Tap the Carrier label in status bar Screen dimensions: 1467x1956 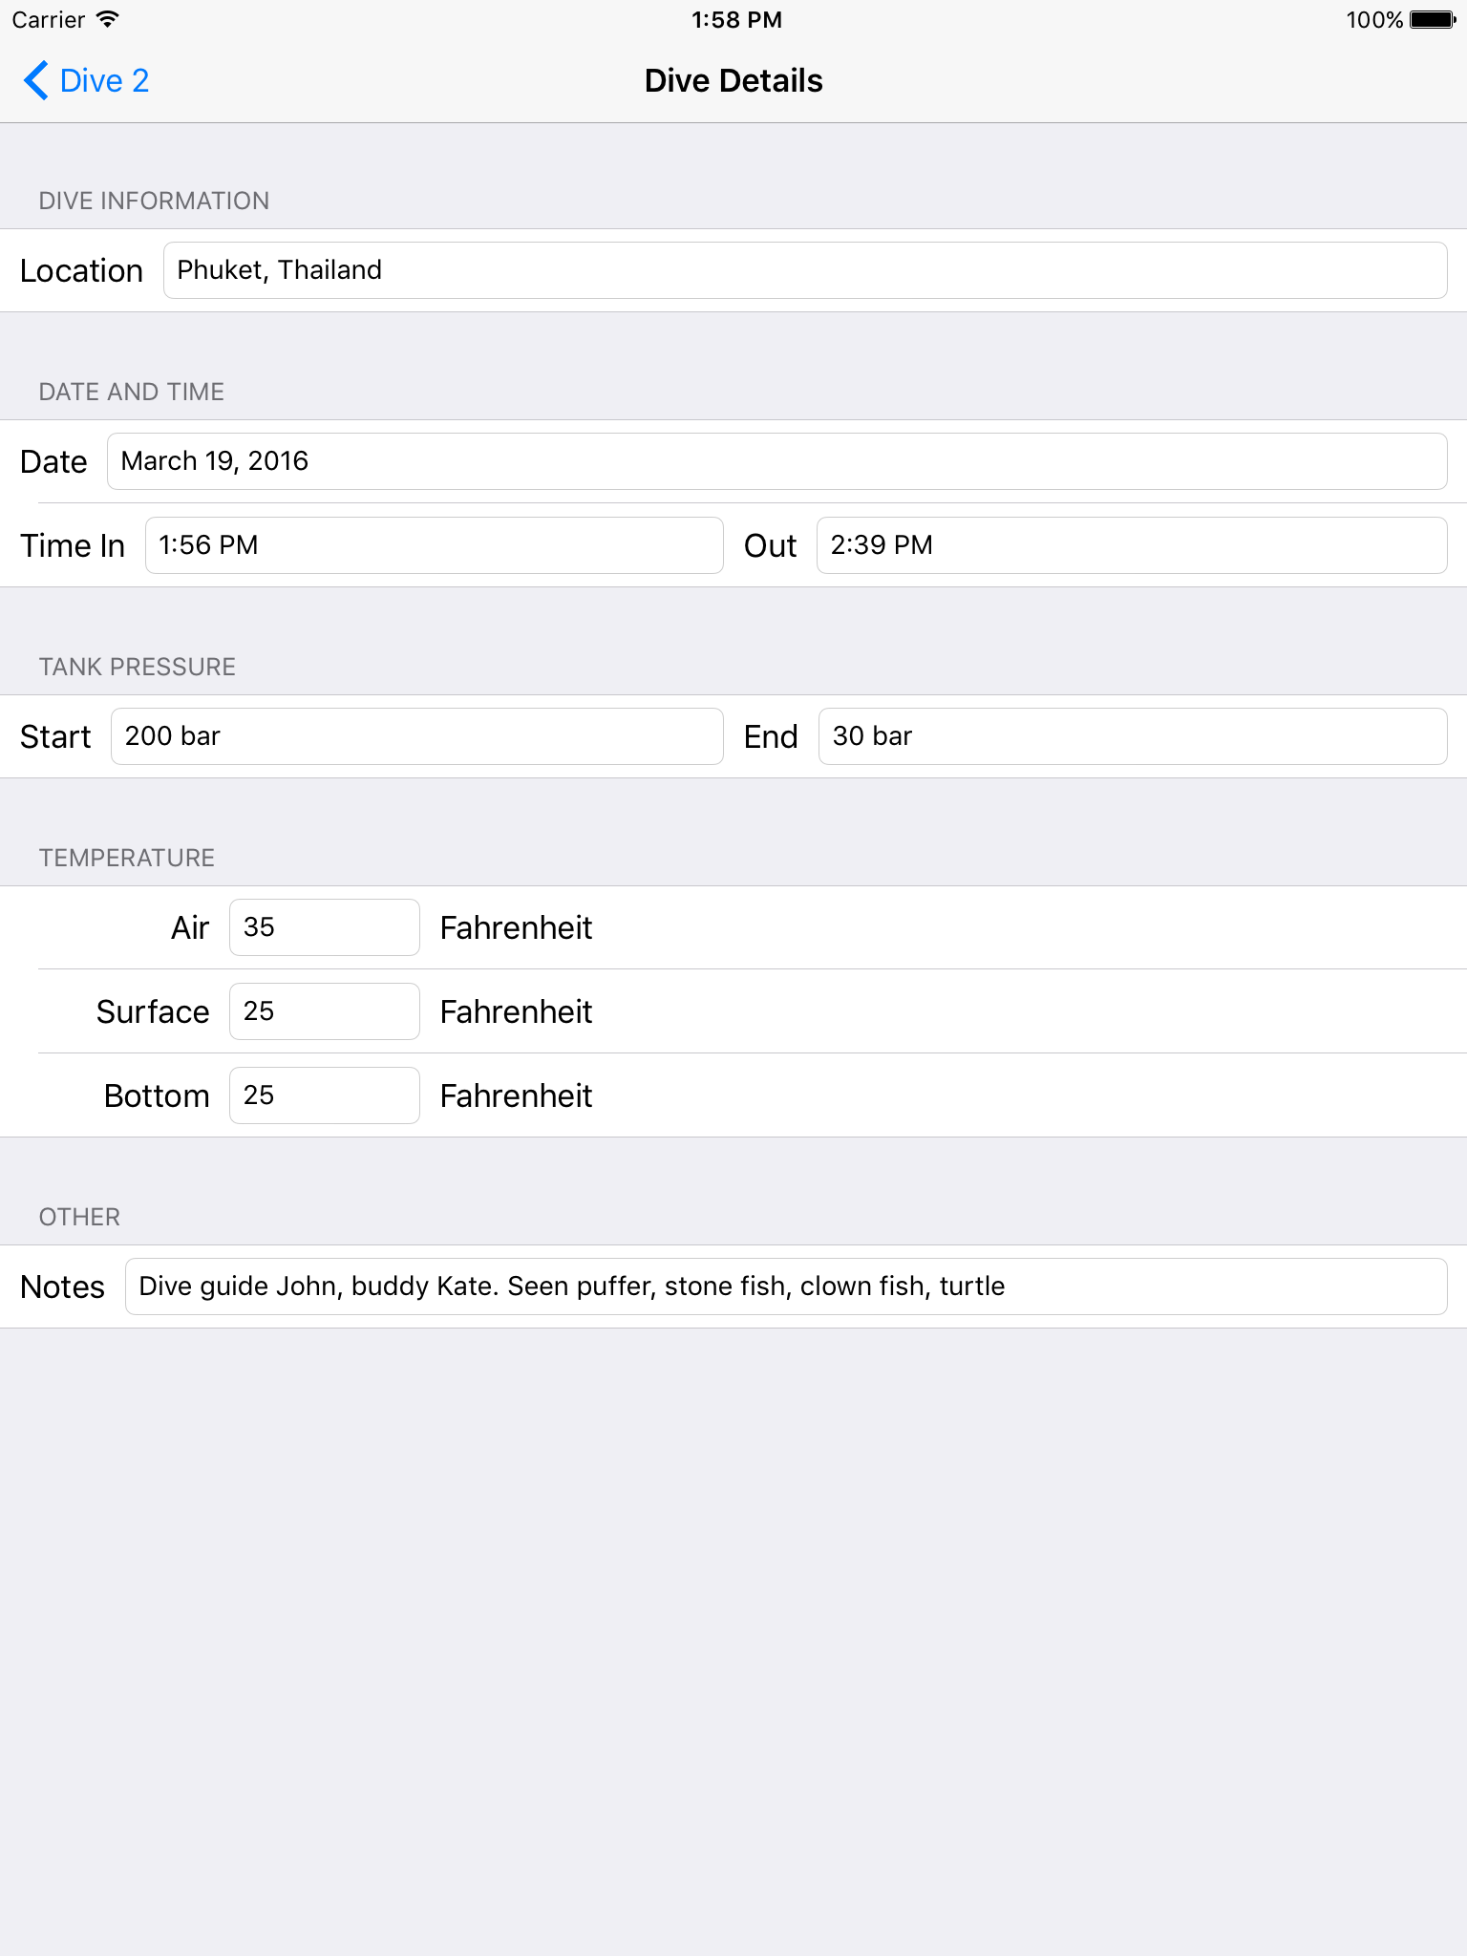49,19
